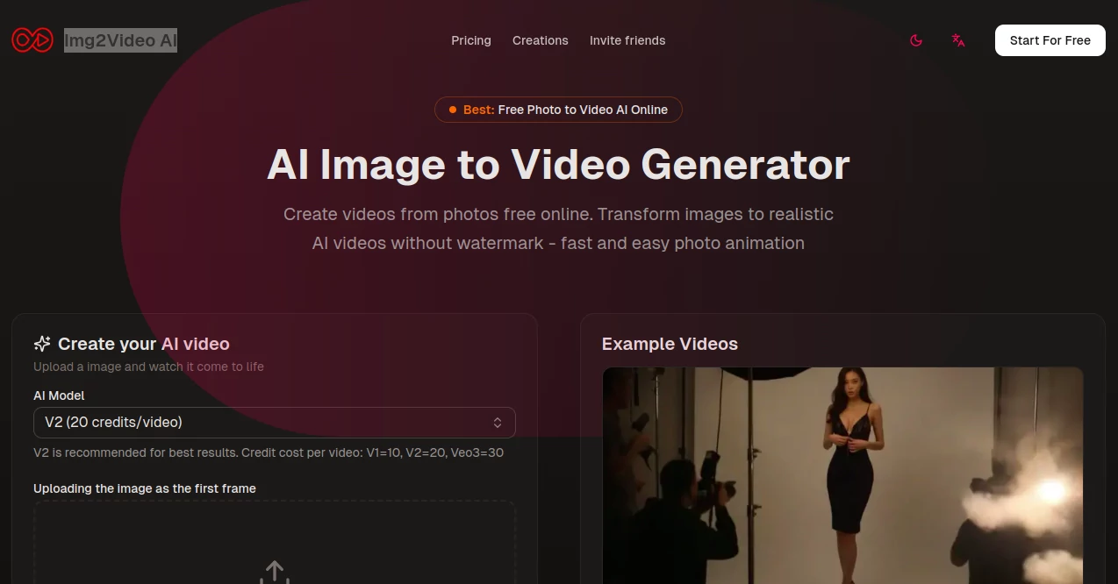
Task: Open Invite friends link
Action: (627, 40)
